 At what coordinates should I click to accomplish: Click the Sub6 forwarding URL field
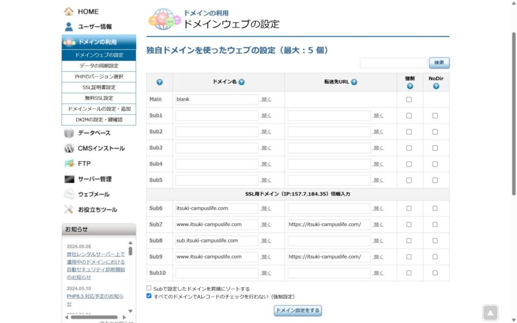[x=329, y=208]
